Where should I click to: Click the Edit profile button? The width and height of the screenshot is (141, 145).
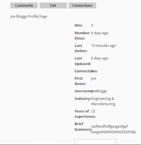[53, 6]
